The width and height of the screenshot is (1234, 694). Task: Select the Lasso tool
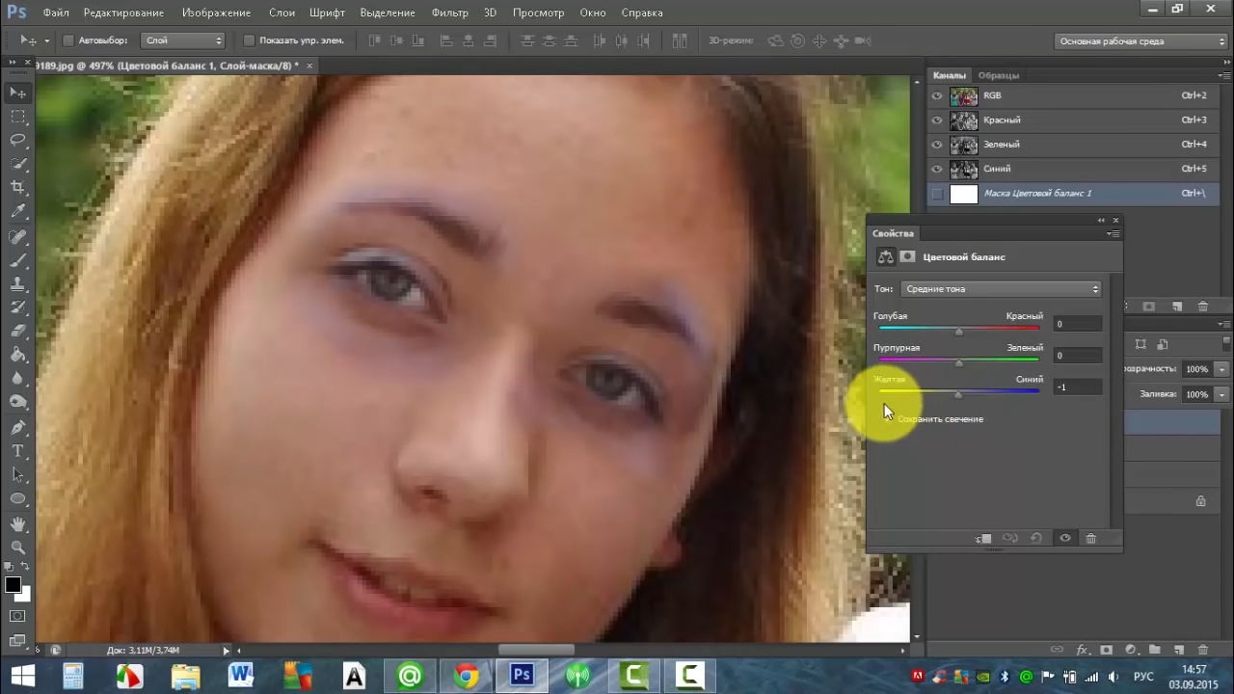point(18,140)
